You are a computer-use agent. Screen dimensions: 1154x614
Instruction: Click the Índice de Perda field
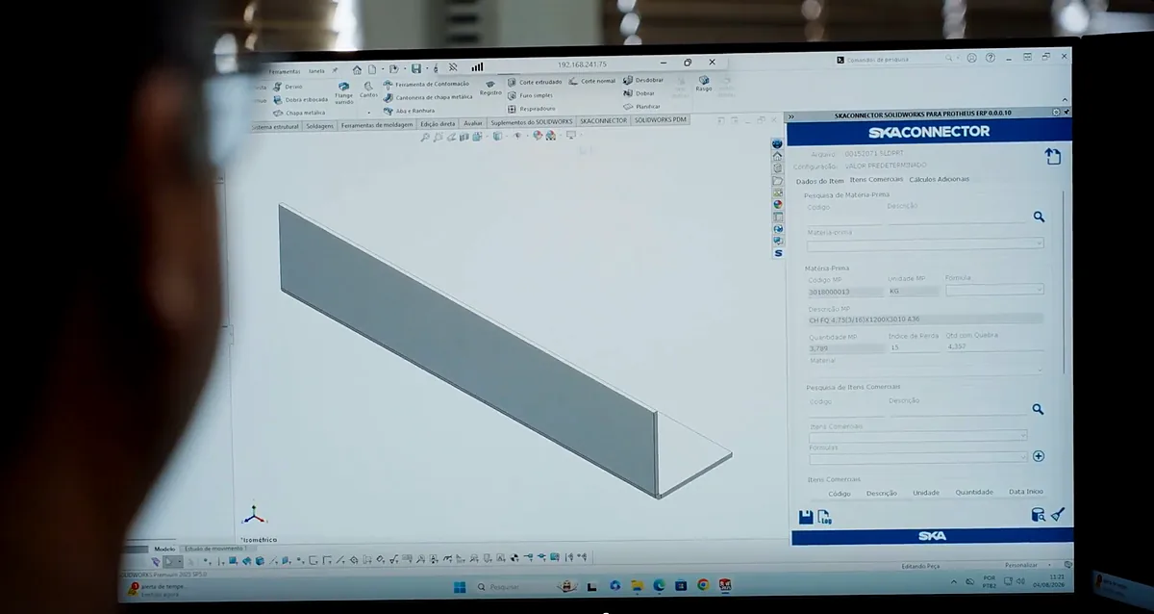(914, 347)
